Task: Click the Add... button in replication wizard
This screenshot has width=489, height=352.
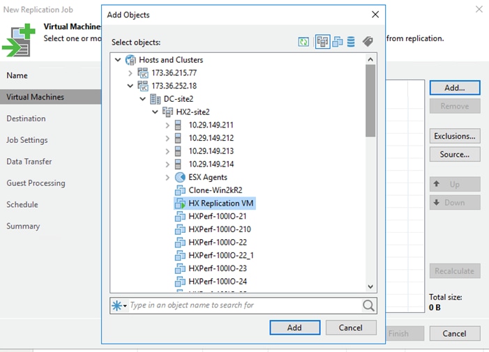Action: (455, 88)
